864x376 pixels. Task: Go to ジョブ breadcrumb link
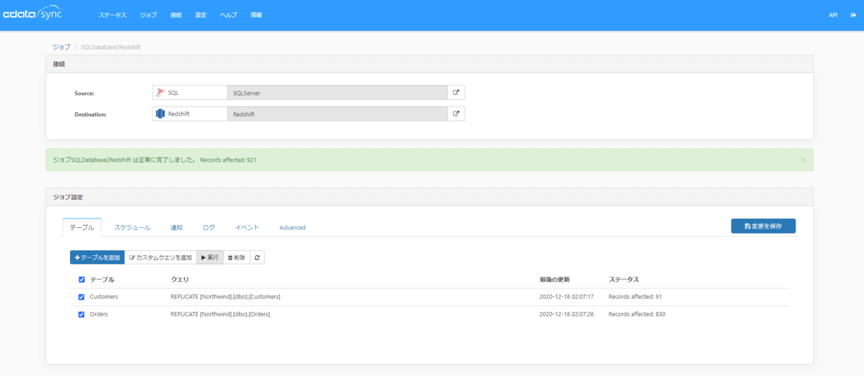62,47
